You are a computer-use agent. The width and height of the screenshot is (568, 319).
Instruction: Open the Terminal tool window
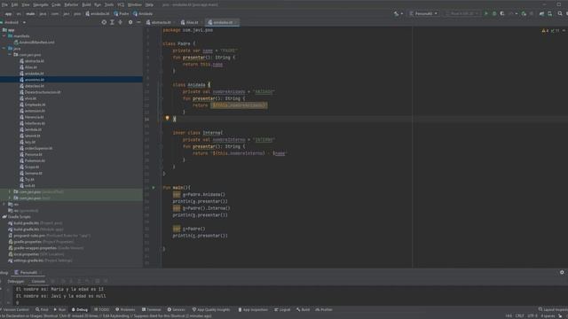click(x=152, y=309)
